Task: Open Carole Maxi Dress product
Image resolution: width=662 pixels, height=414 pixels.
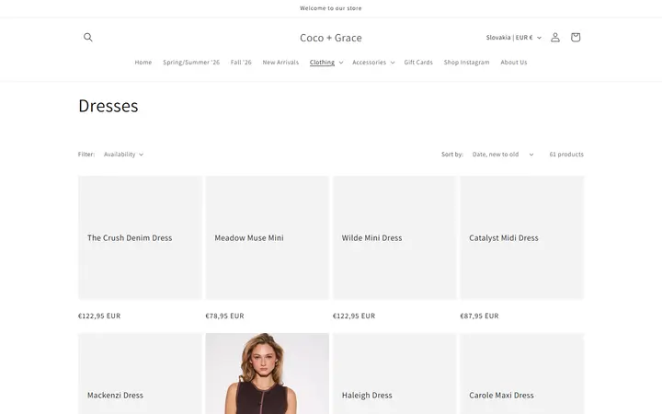Action: (x=501, y=395)
